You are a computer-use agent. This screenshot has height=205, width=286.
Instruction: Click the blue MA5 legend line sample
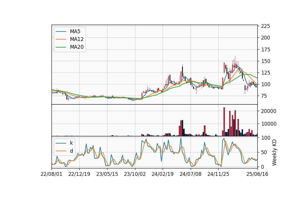click(x=61, y=31)
